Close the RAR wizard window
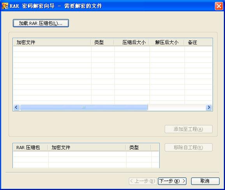 tap(219, 6)
